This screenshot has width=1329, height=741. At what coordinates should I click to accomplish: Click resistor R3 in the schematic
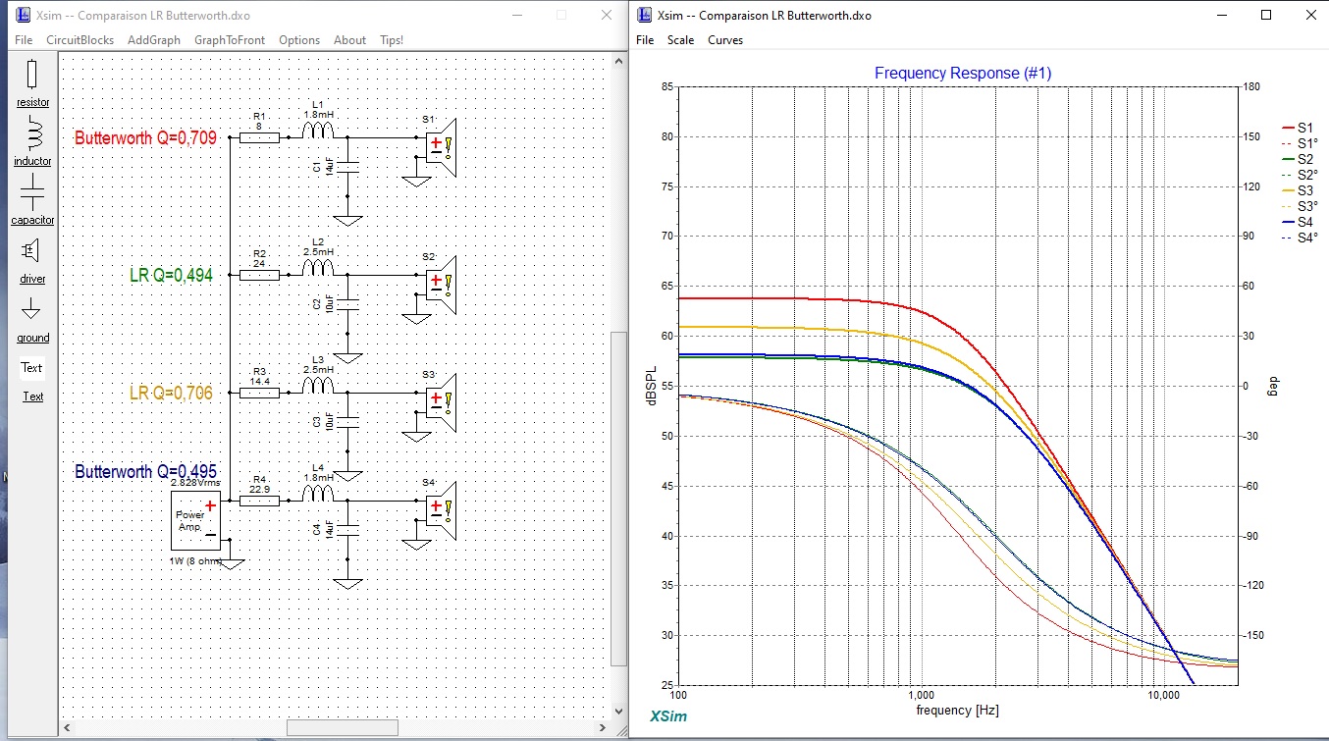pyautogui.click(x=259, y=393)
